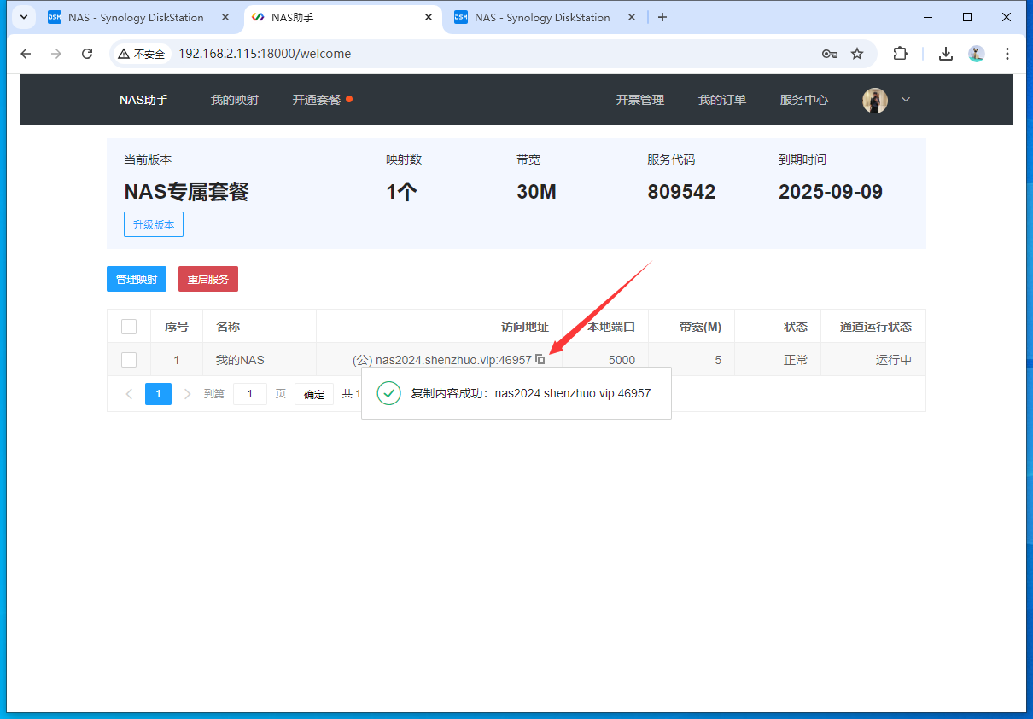Viewport: 1033px width, 719px height.
Task: Open the 服务中心 navigation item
Action: point(803,100)
